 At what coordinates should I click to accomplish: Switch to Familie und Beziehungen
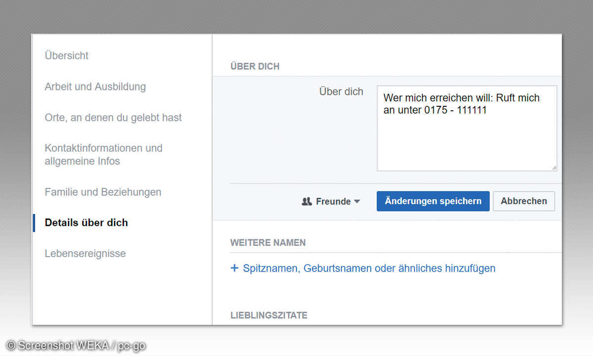point(103,192)
